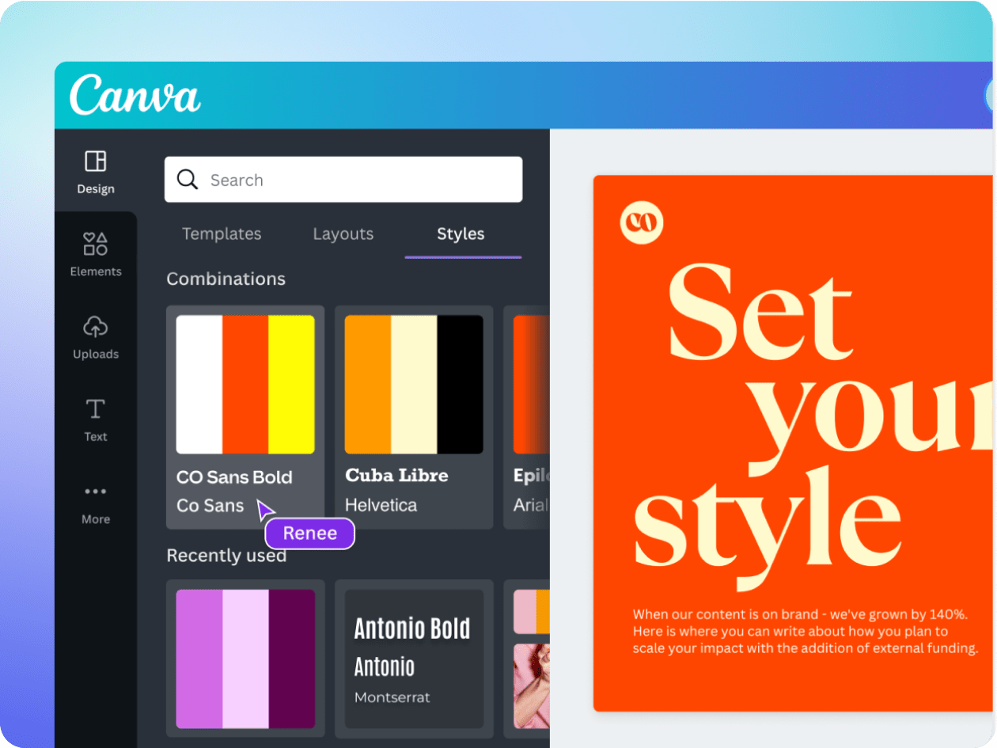997x748 pixels.
Task: Switch to the Layouts tab
Action: [x=343, y=234]
